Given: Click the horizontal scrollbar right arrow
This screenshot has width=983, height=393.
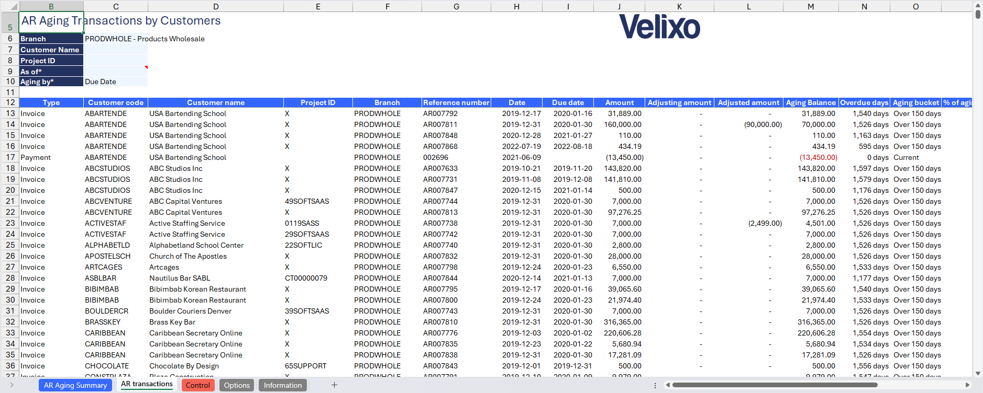Looking at the screenshot, I should click(967, 385).
